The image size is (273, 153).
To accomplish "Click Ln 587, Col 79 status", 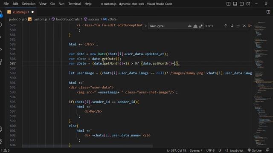I will click(176, 150).
